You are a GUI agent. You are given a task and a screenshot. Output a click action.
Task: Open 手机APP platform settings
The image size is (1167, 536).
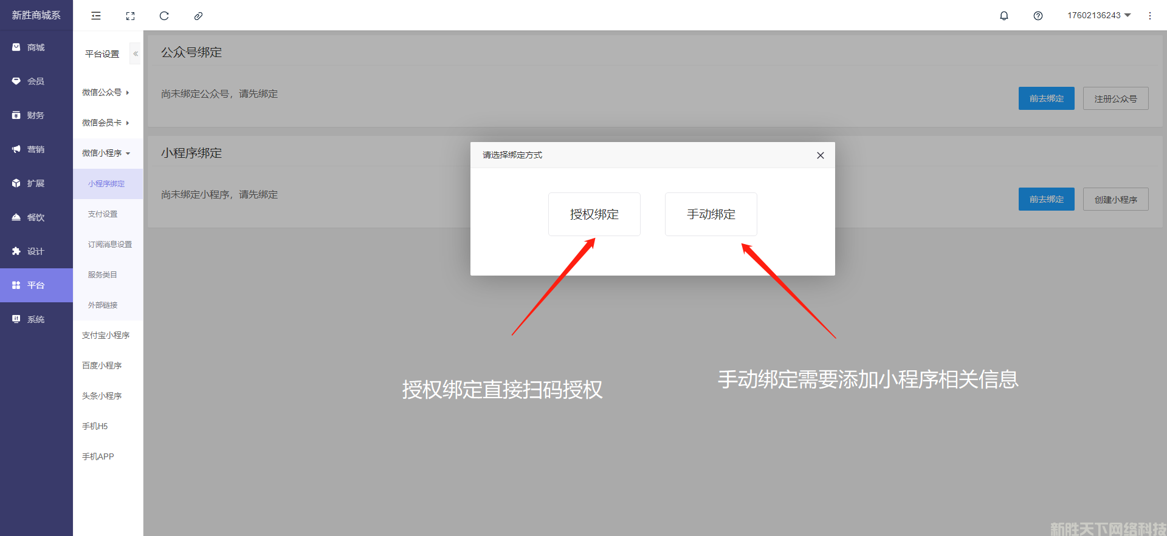98,456
